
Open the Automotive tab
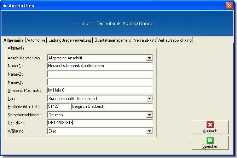(36, 40)
